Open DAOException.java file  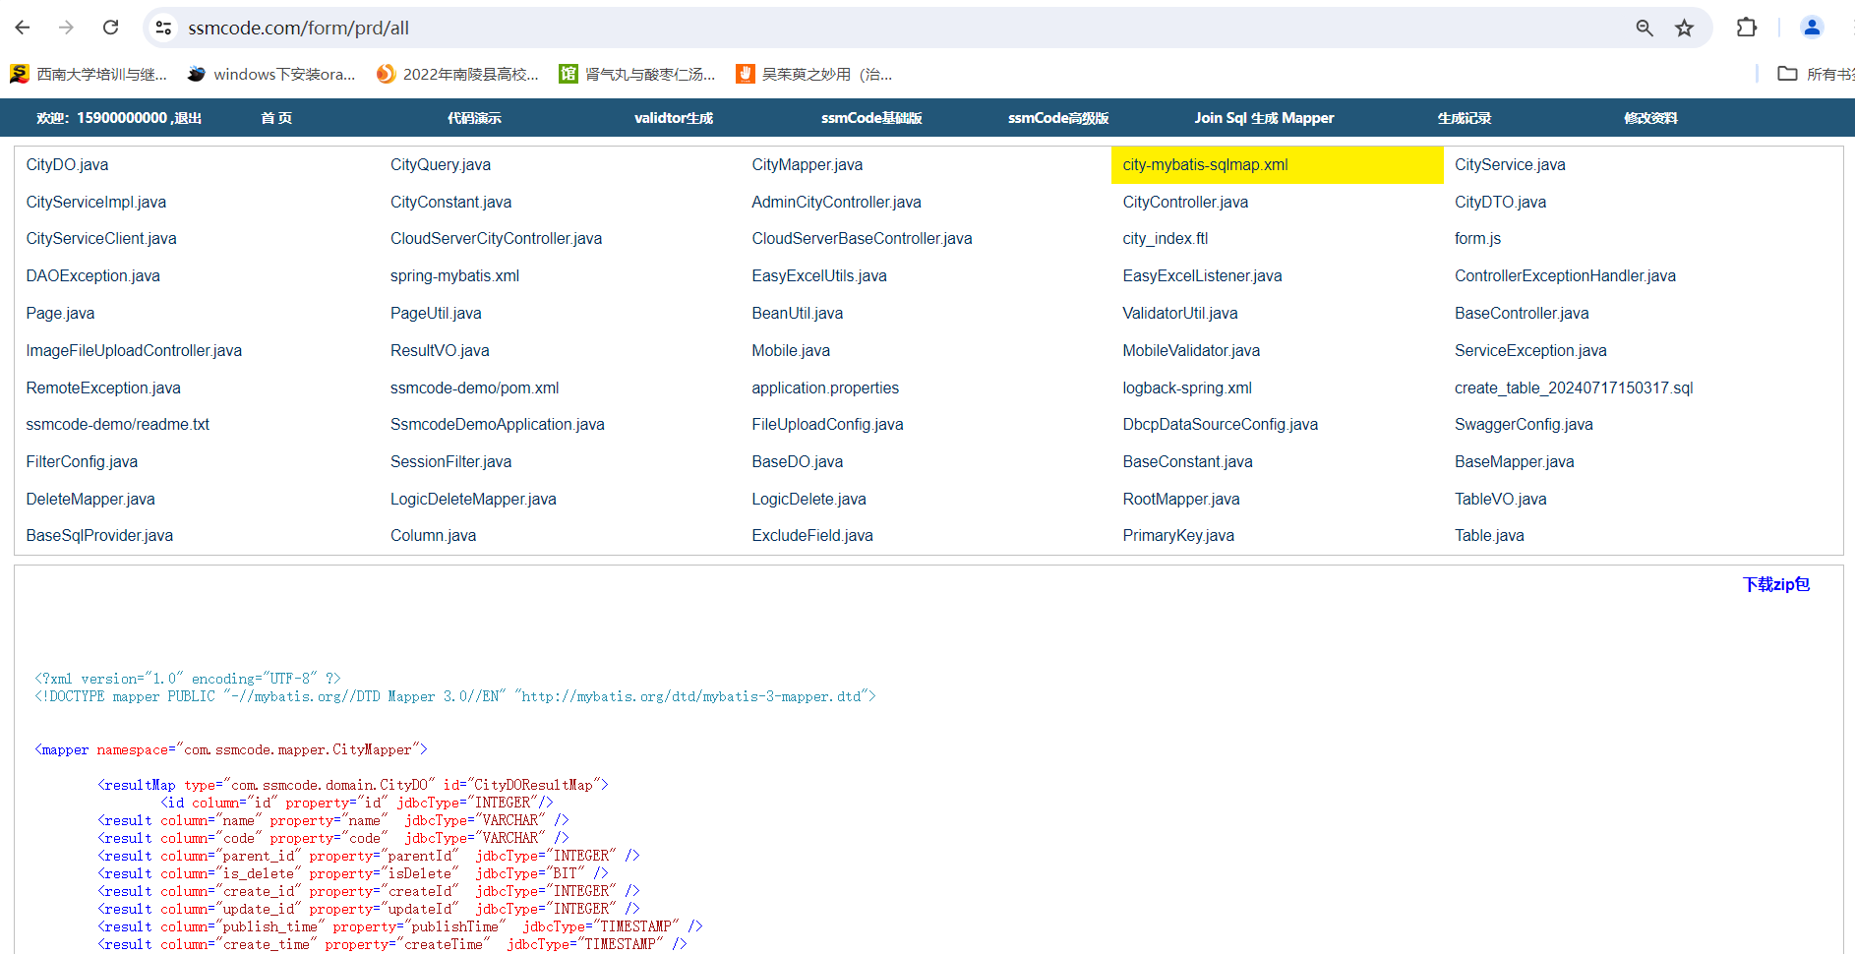pos(92,276)
